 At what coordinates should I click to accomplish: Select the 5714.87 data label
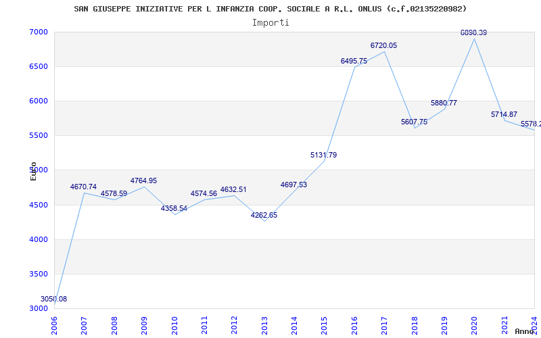(x=504, y=114)
